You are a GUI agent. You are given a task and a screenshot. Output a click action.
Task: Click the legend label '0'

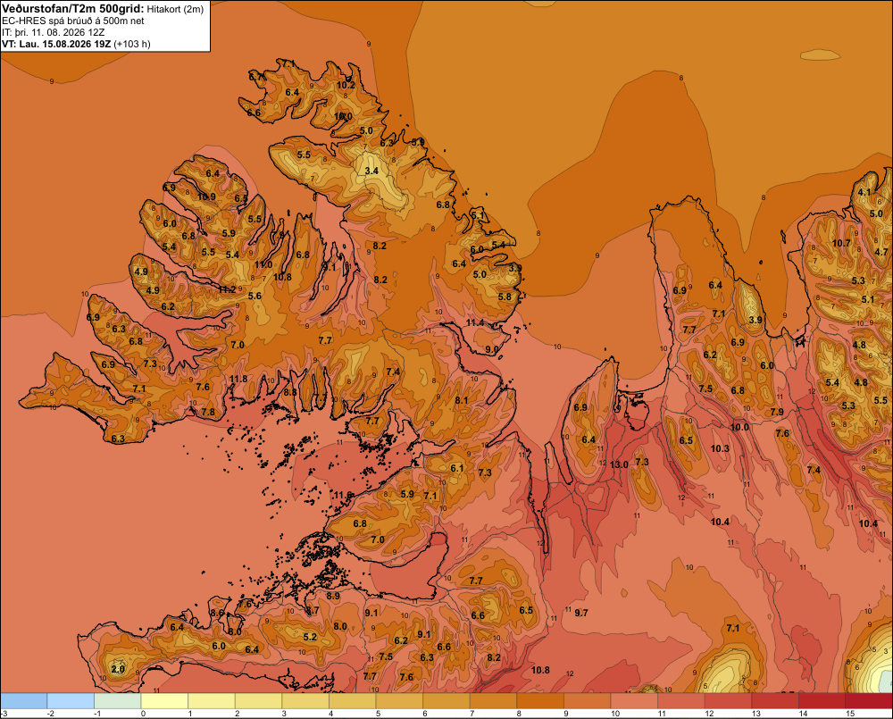tap(143, 714)
